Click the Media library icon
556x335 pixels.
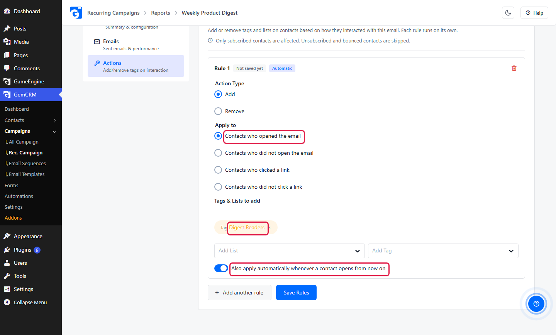[7, 42]
